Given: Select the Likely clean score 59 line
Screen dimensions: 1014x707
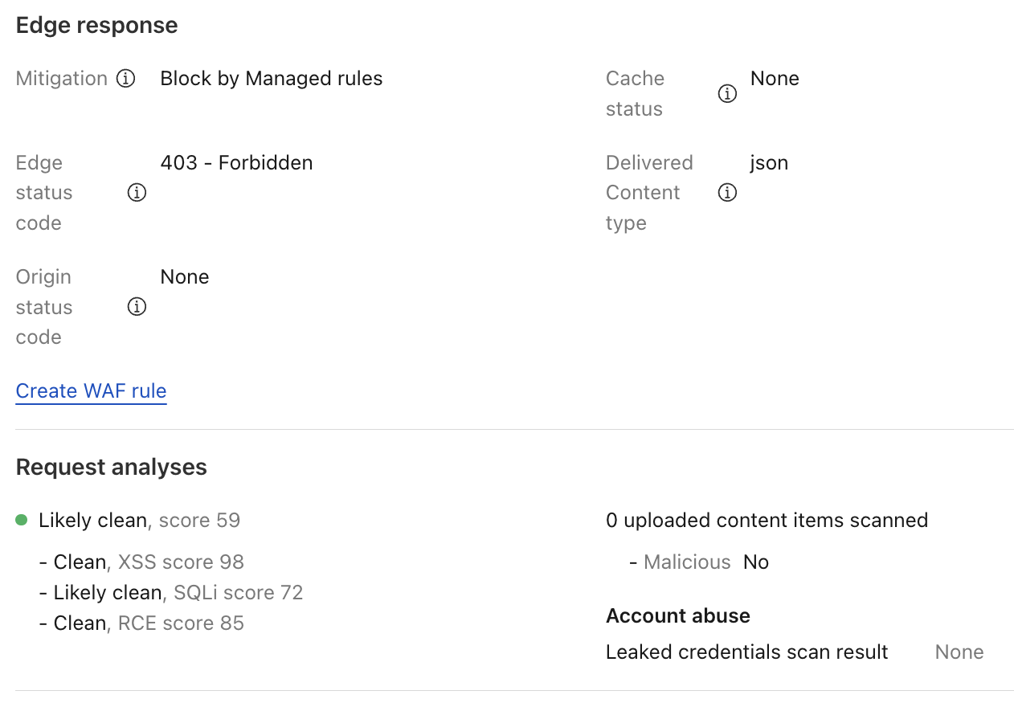Looking at the screenshot, I should coord(139,521).
